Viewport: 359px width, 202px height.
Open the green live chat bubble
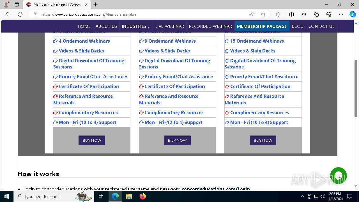[339, 176]
